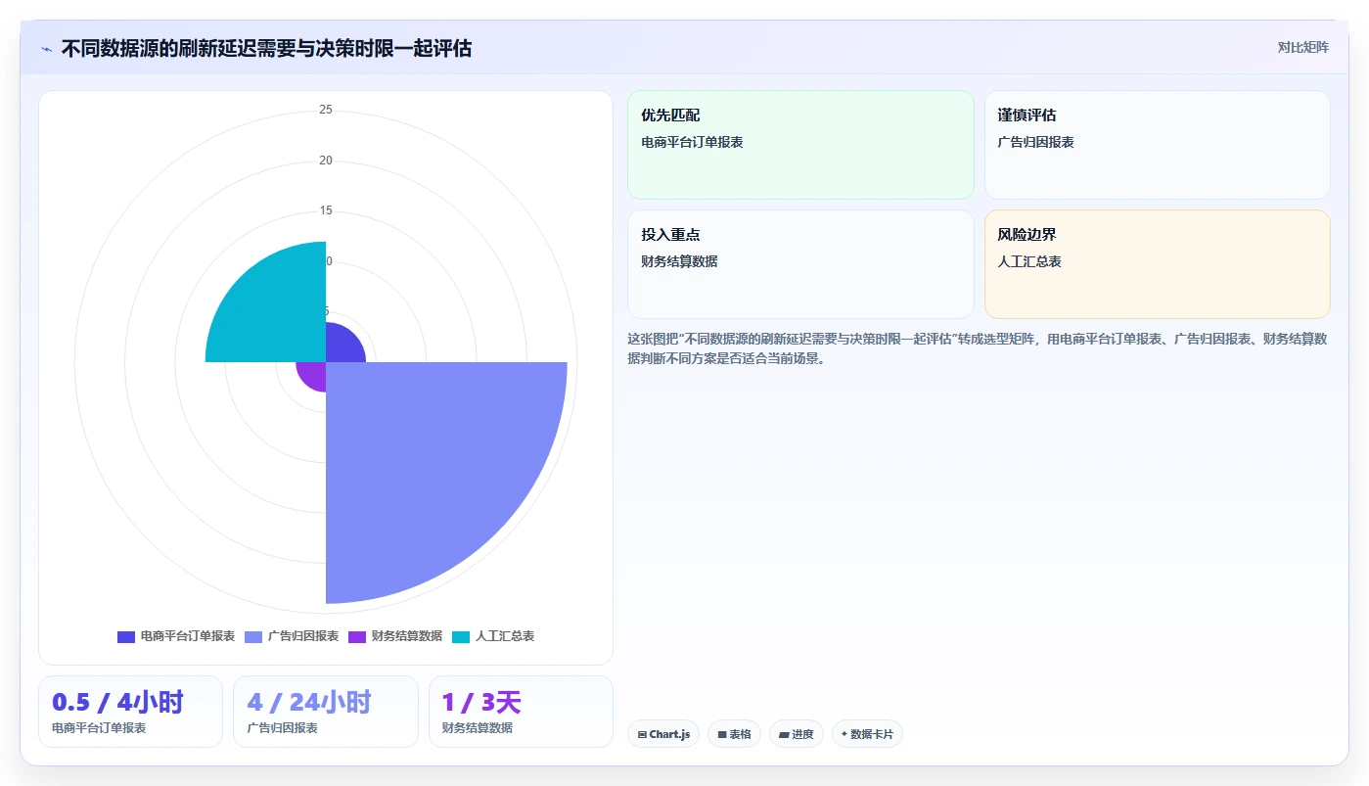This screenshot has height=786, width=1369.
Task: Click the matrix description paragraph text
Action: click(978, 348)
